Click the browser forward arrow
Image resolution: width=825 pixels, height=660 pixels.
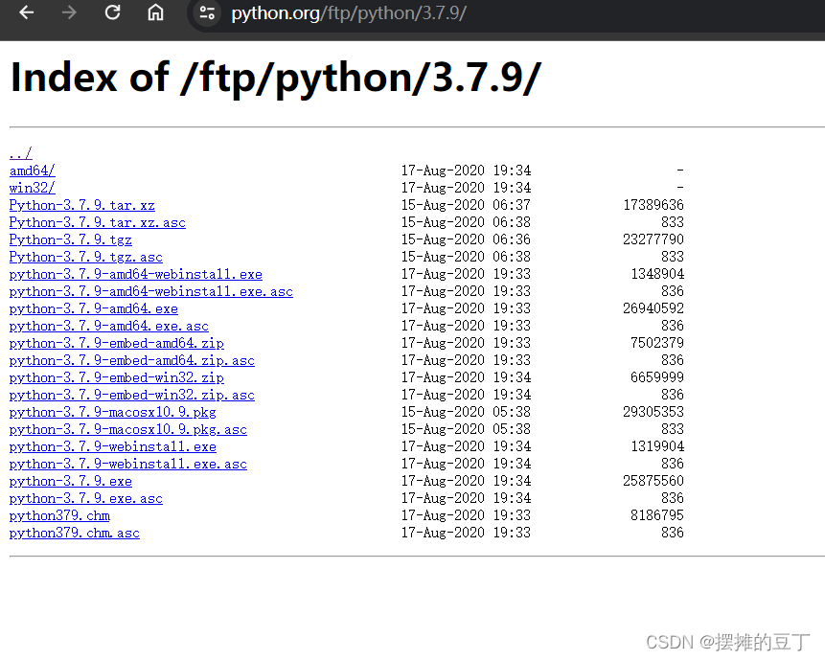click(69, 13)
